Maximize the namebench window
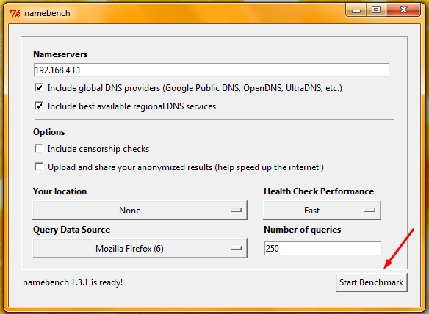429x314 pixels. tap(376, 11)
